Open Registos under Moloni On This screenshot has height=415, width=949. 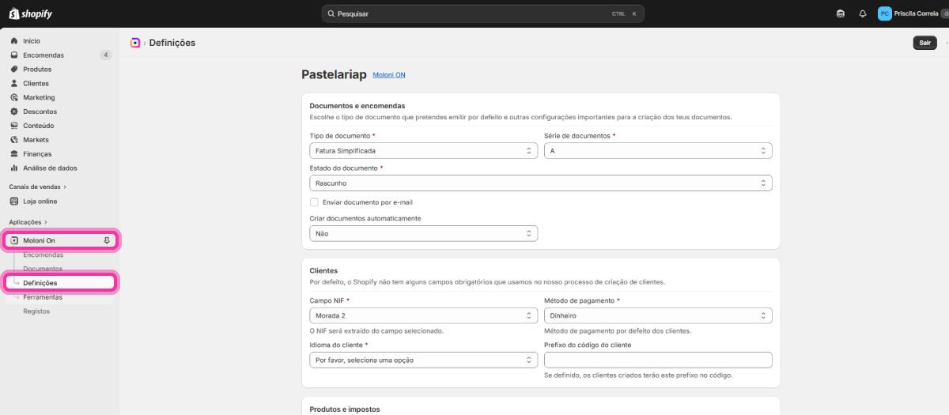click(36, 311)
